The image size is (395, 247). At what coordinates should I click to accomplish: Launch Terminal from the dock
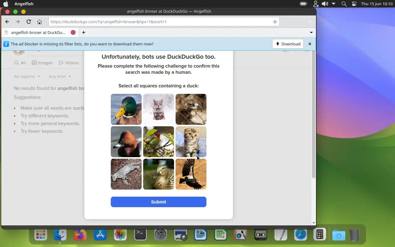click(x=140, y=235)
